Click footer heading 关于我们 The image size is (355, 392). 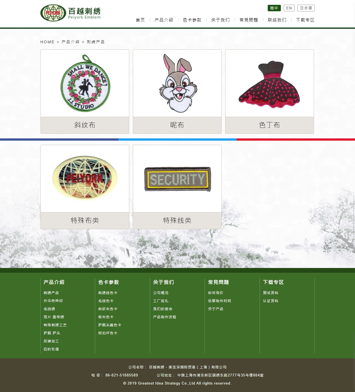164,282
